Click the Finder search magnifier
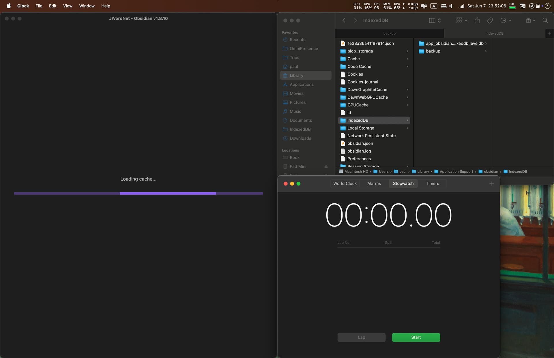This screenshot has width=554, height=358. 545,20
